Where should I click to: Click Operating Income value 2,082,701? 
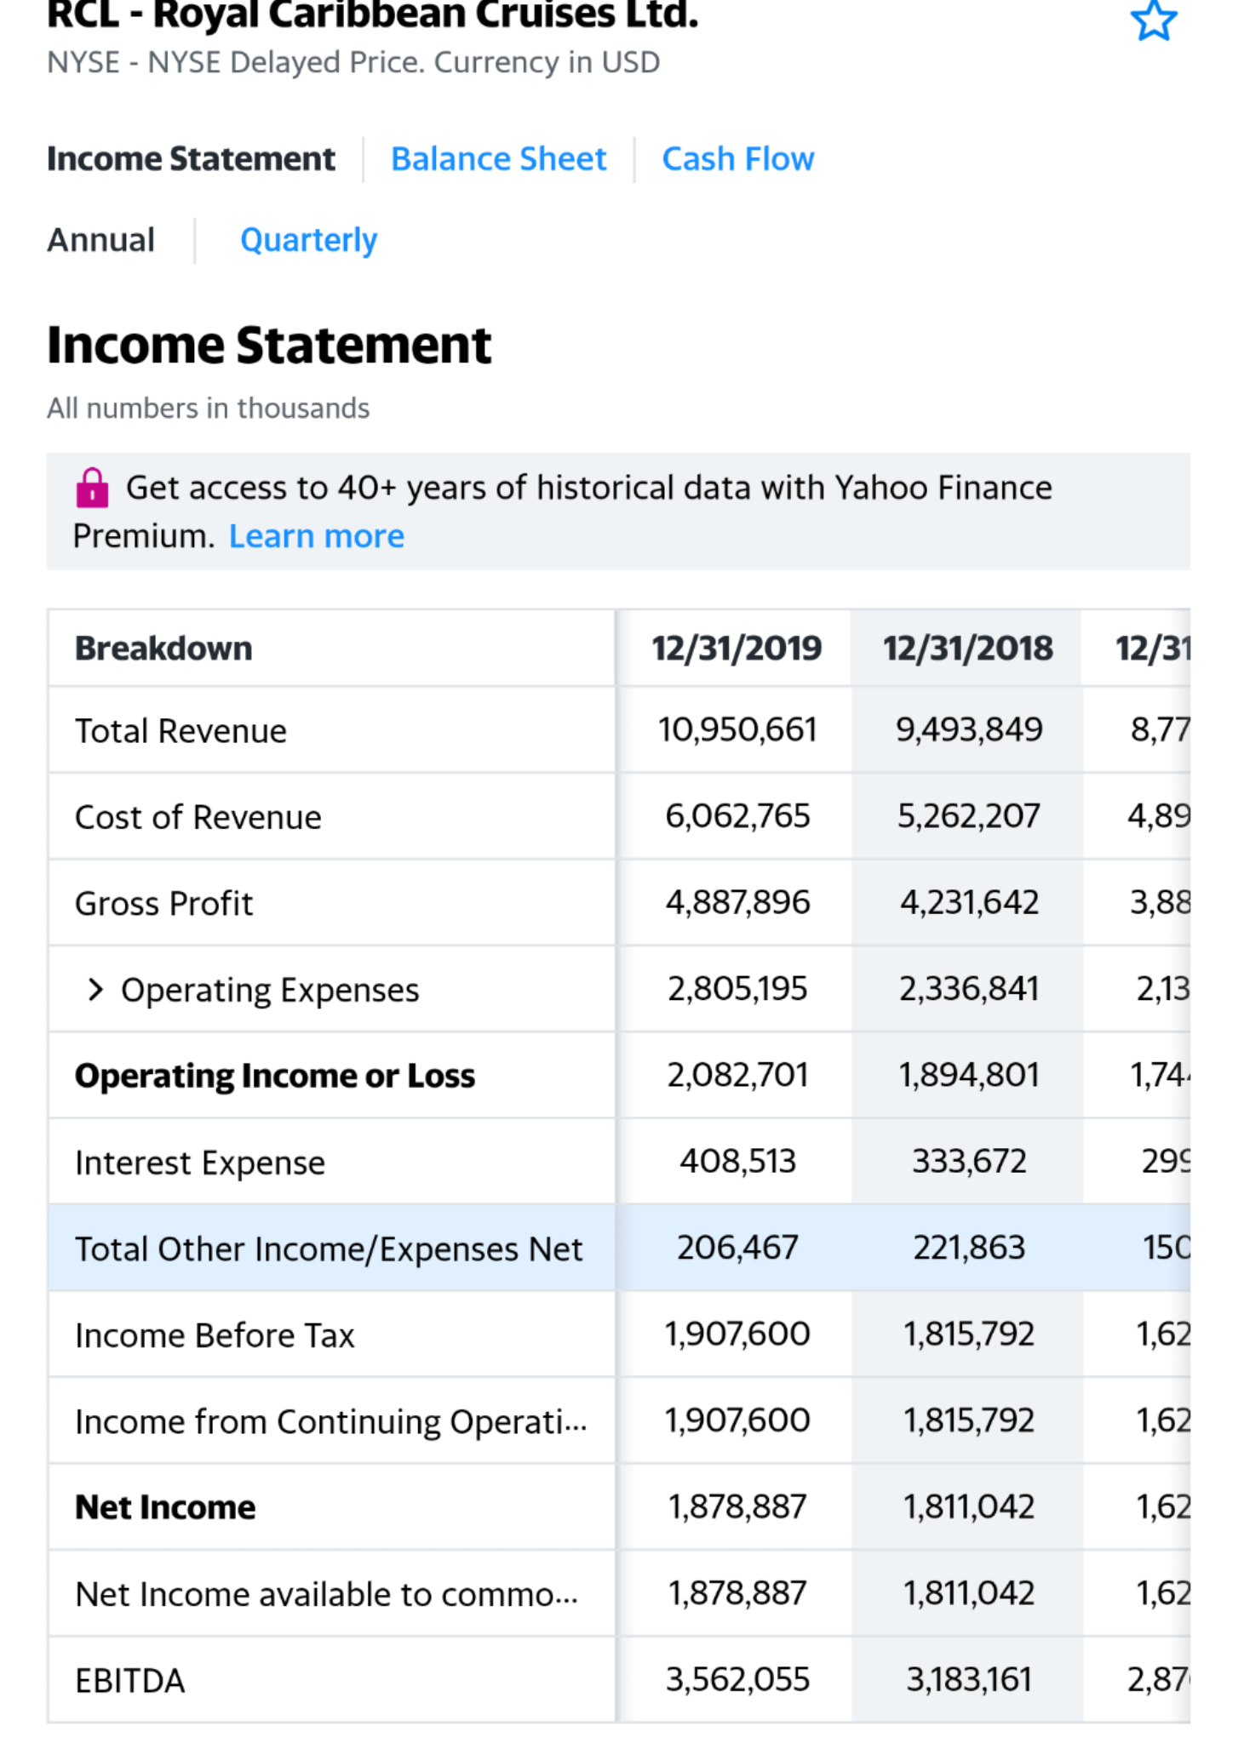coord(737,1075)
